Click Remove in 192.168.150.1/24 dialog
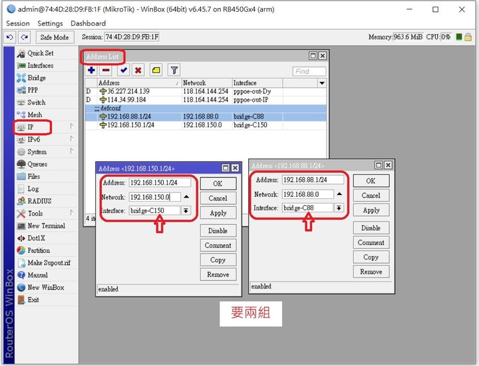The image size is (479, 366). click(218, 275)
